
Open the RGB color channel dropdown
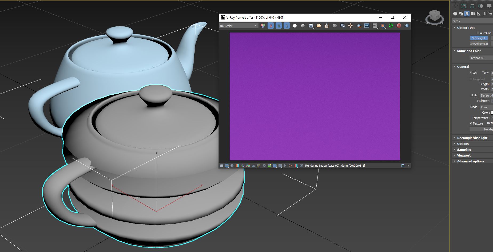coord(238,26)
